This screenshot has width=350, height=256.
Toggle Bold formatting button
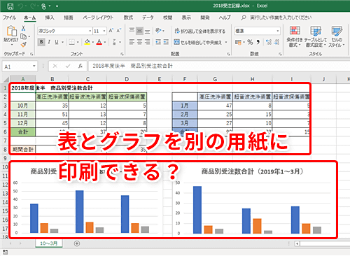tap(41, 42)
